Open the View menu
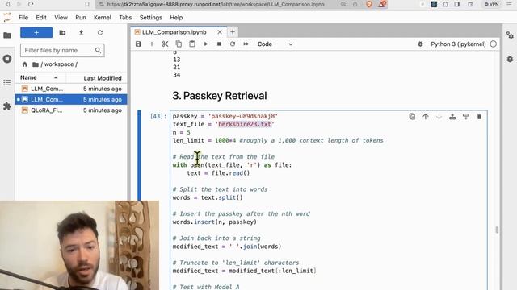517x290 pixels. [x=61, y=18]
